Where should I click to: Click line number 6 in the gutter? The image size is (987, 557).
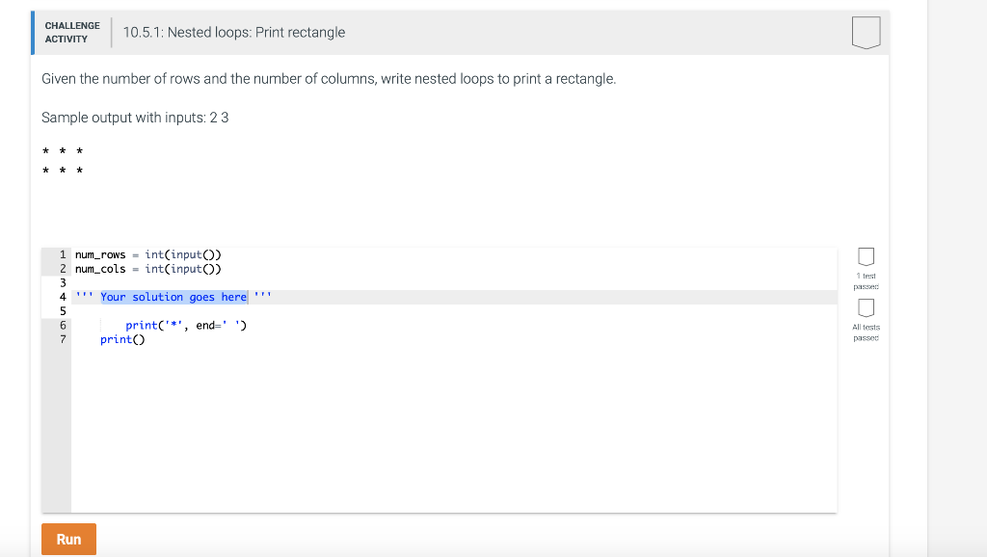[63, 326]
